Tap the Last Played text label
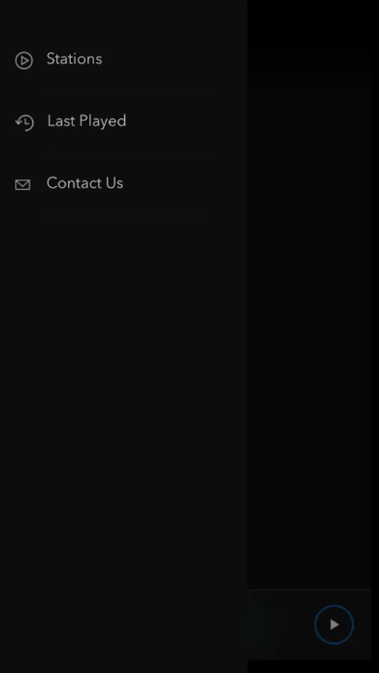This screenshot has width=379, height=673. click(87, 121)
